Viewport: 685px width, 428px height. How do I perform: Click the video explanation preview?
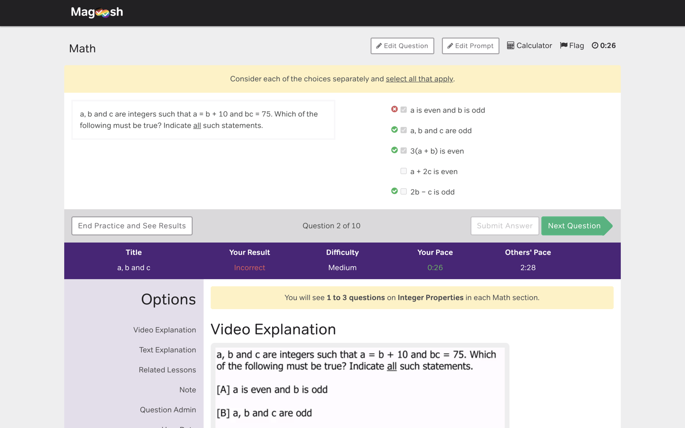pyautogui.click(x=360, y=385)
